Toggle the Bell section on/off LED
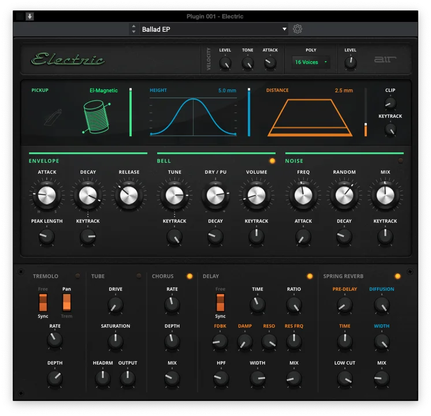The width and height of the screenshot is (431, 416). point(272,161)
